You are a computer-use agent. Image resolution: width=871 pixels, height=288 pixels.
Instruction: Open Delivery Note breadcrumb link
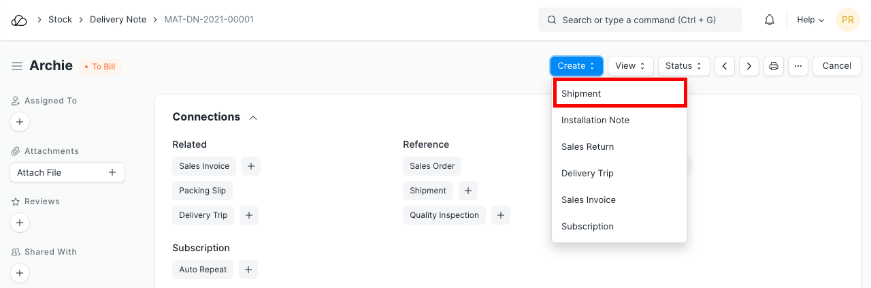click(118, 20)
